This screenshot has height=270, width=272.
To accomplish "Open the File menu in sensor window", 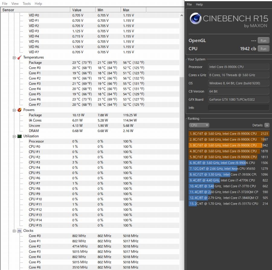I will 5,3.
